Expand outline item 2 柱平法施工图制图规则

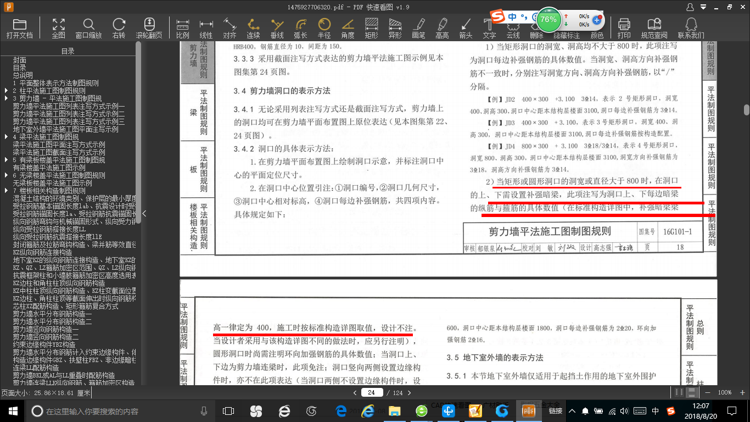[6, 91]
